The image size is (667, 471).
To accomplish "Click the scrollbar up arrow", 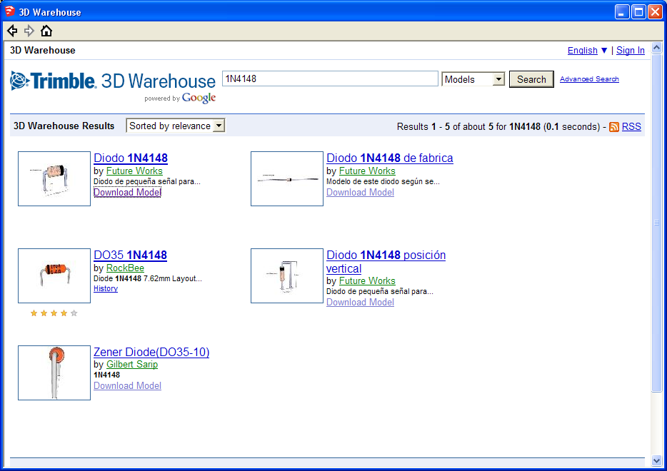I will point(657,47).
